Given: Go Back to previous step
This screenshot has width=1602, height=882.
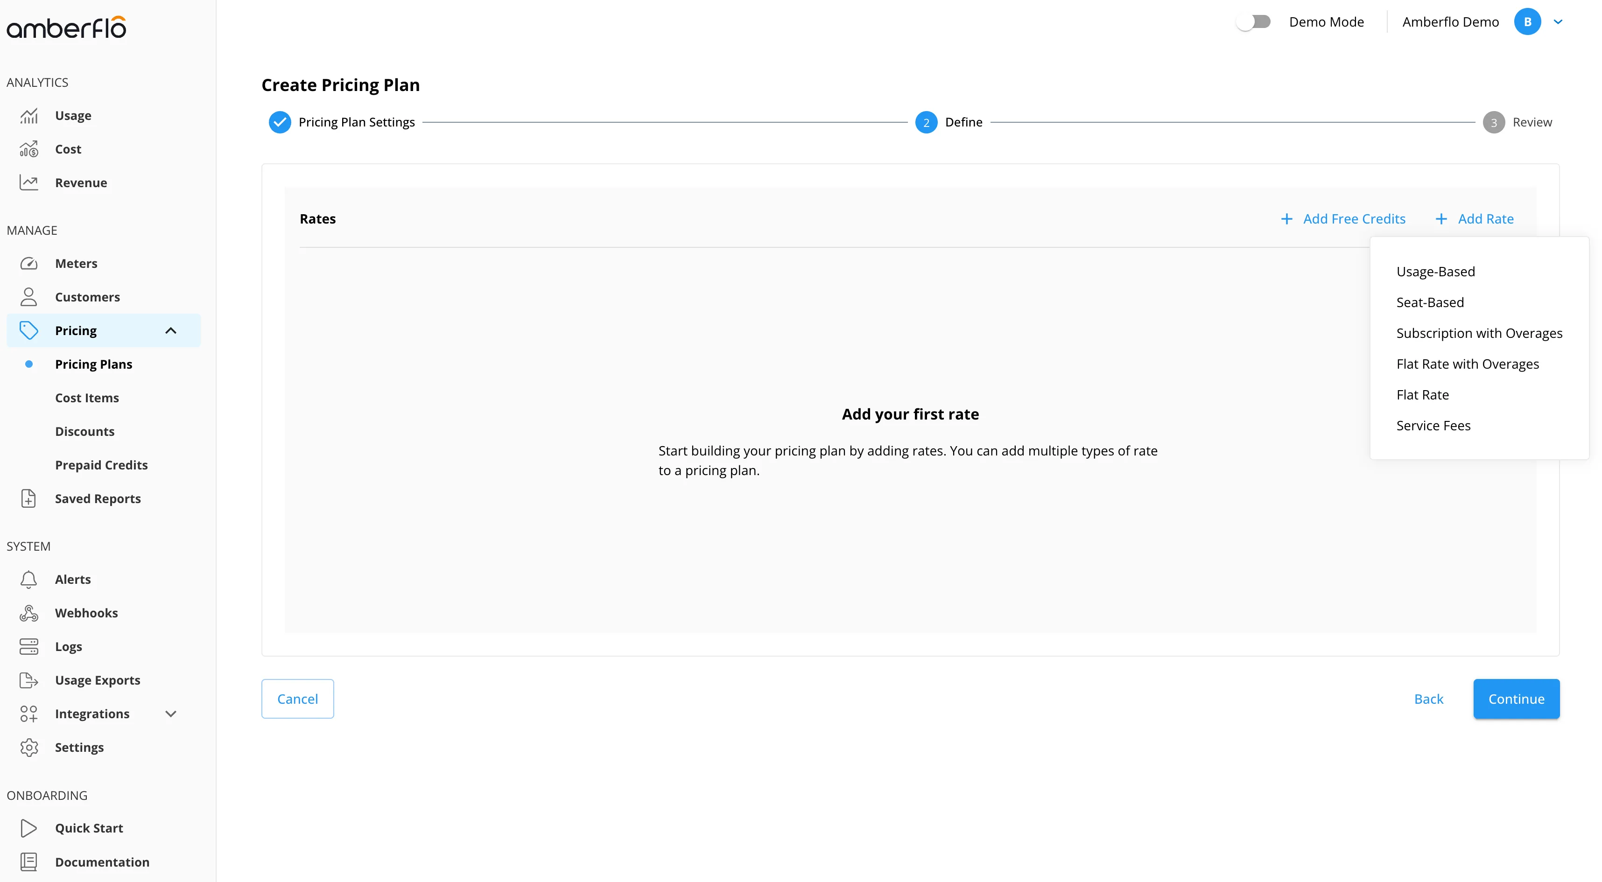Looking at the screenshot, I should (1428, 699).
